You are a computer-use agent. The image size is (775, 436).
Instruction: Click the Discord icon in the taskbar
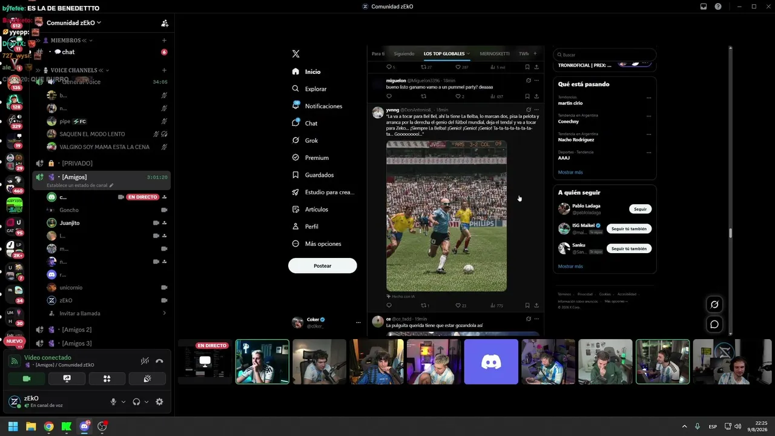[84, 426]
